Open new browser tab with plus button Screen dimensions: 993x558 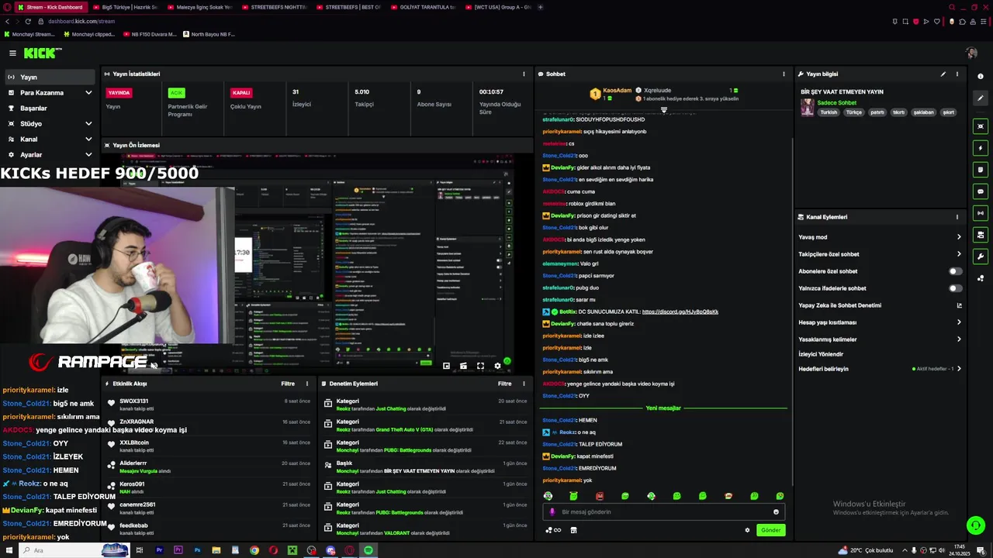pyautogui.click(x=541, y=7)
